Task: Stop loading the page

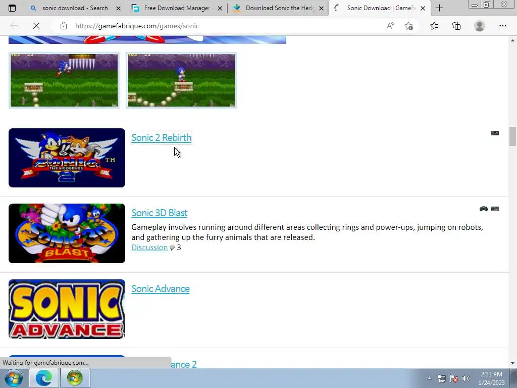Action: coord(36,26)
